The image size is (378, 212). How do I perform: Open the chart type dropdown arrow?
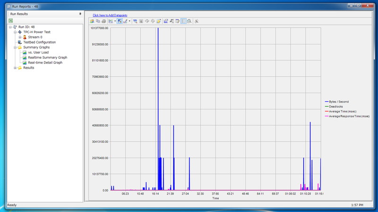point(115,21)
